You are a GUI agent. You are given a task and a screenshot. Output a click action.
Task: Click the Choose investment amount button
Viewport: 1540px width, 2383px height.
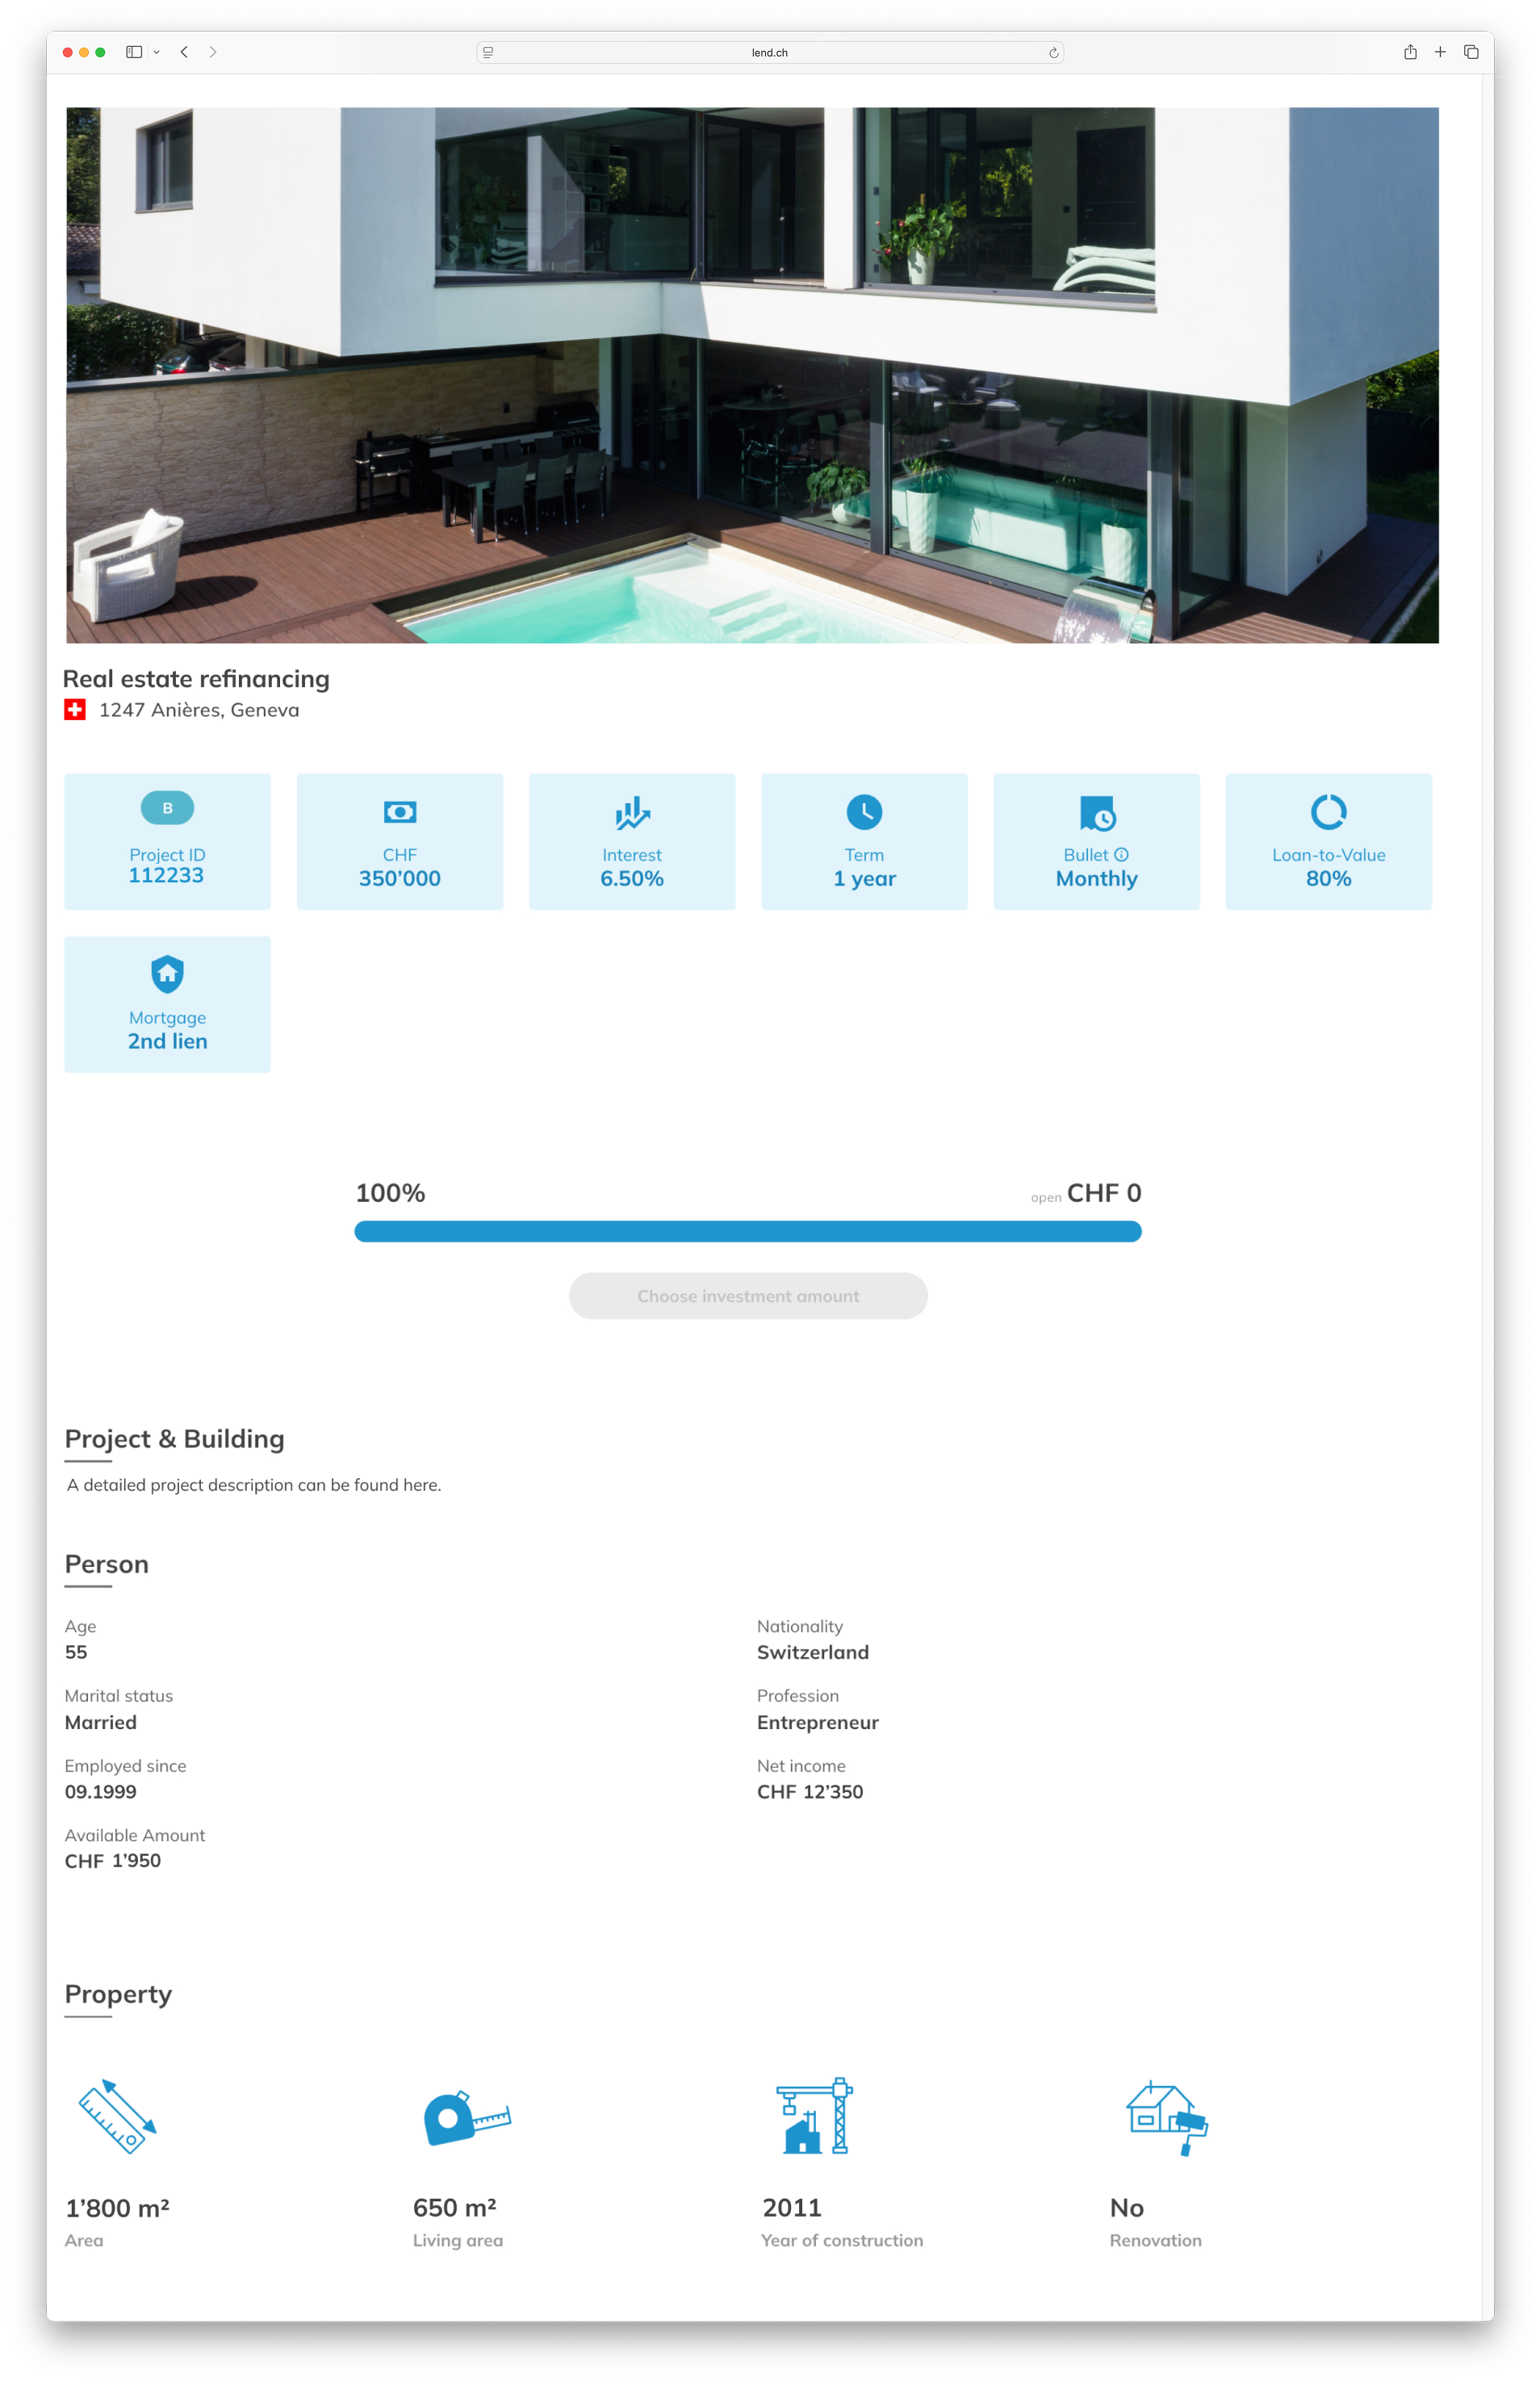(748, 1296)
